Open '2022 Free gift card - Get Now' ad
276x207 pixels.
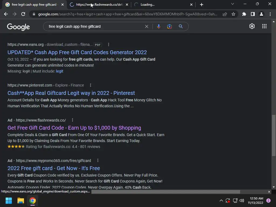[54, 168]
